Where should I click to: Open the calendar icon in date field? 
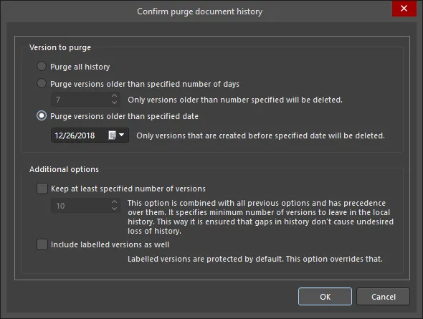tap(112, 135)
